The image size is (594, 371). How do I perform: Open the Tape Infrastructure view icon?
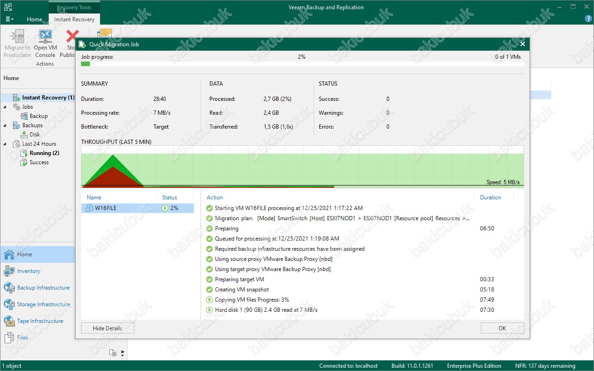coord(9,321)
